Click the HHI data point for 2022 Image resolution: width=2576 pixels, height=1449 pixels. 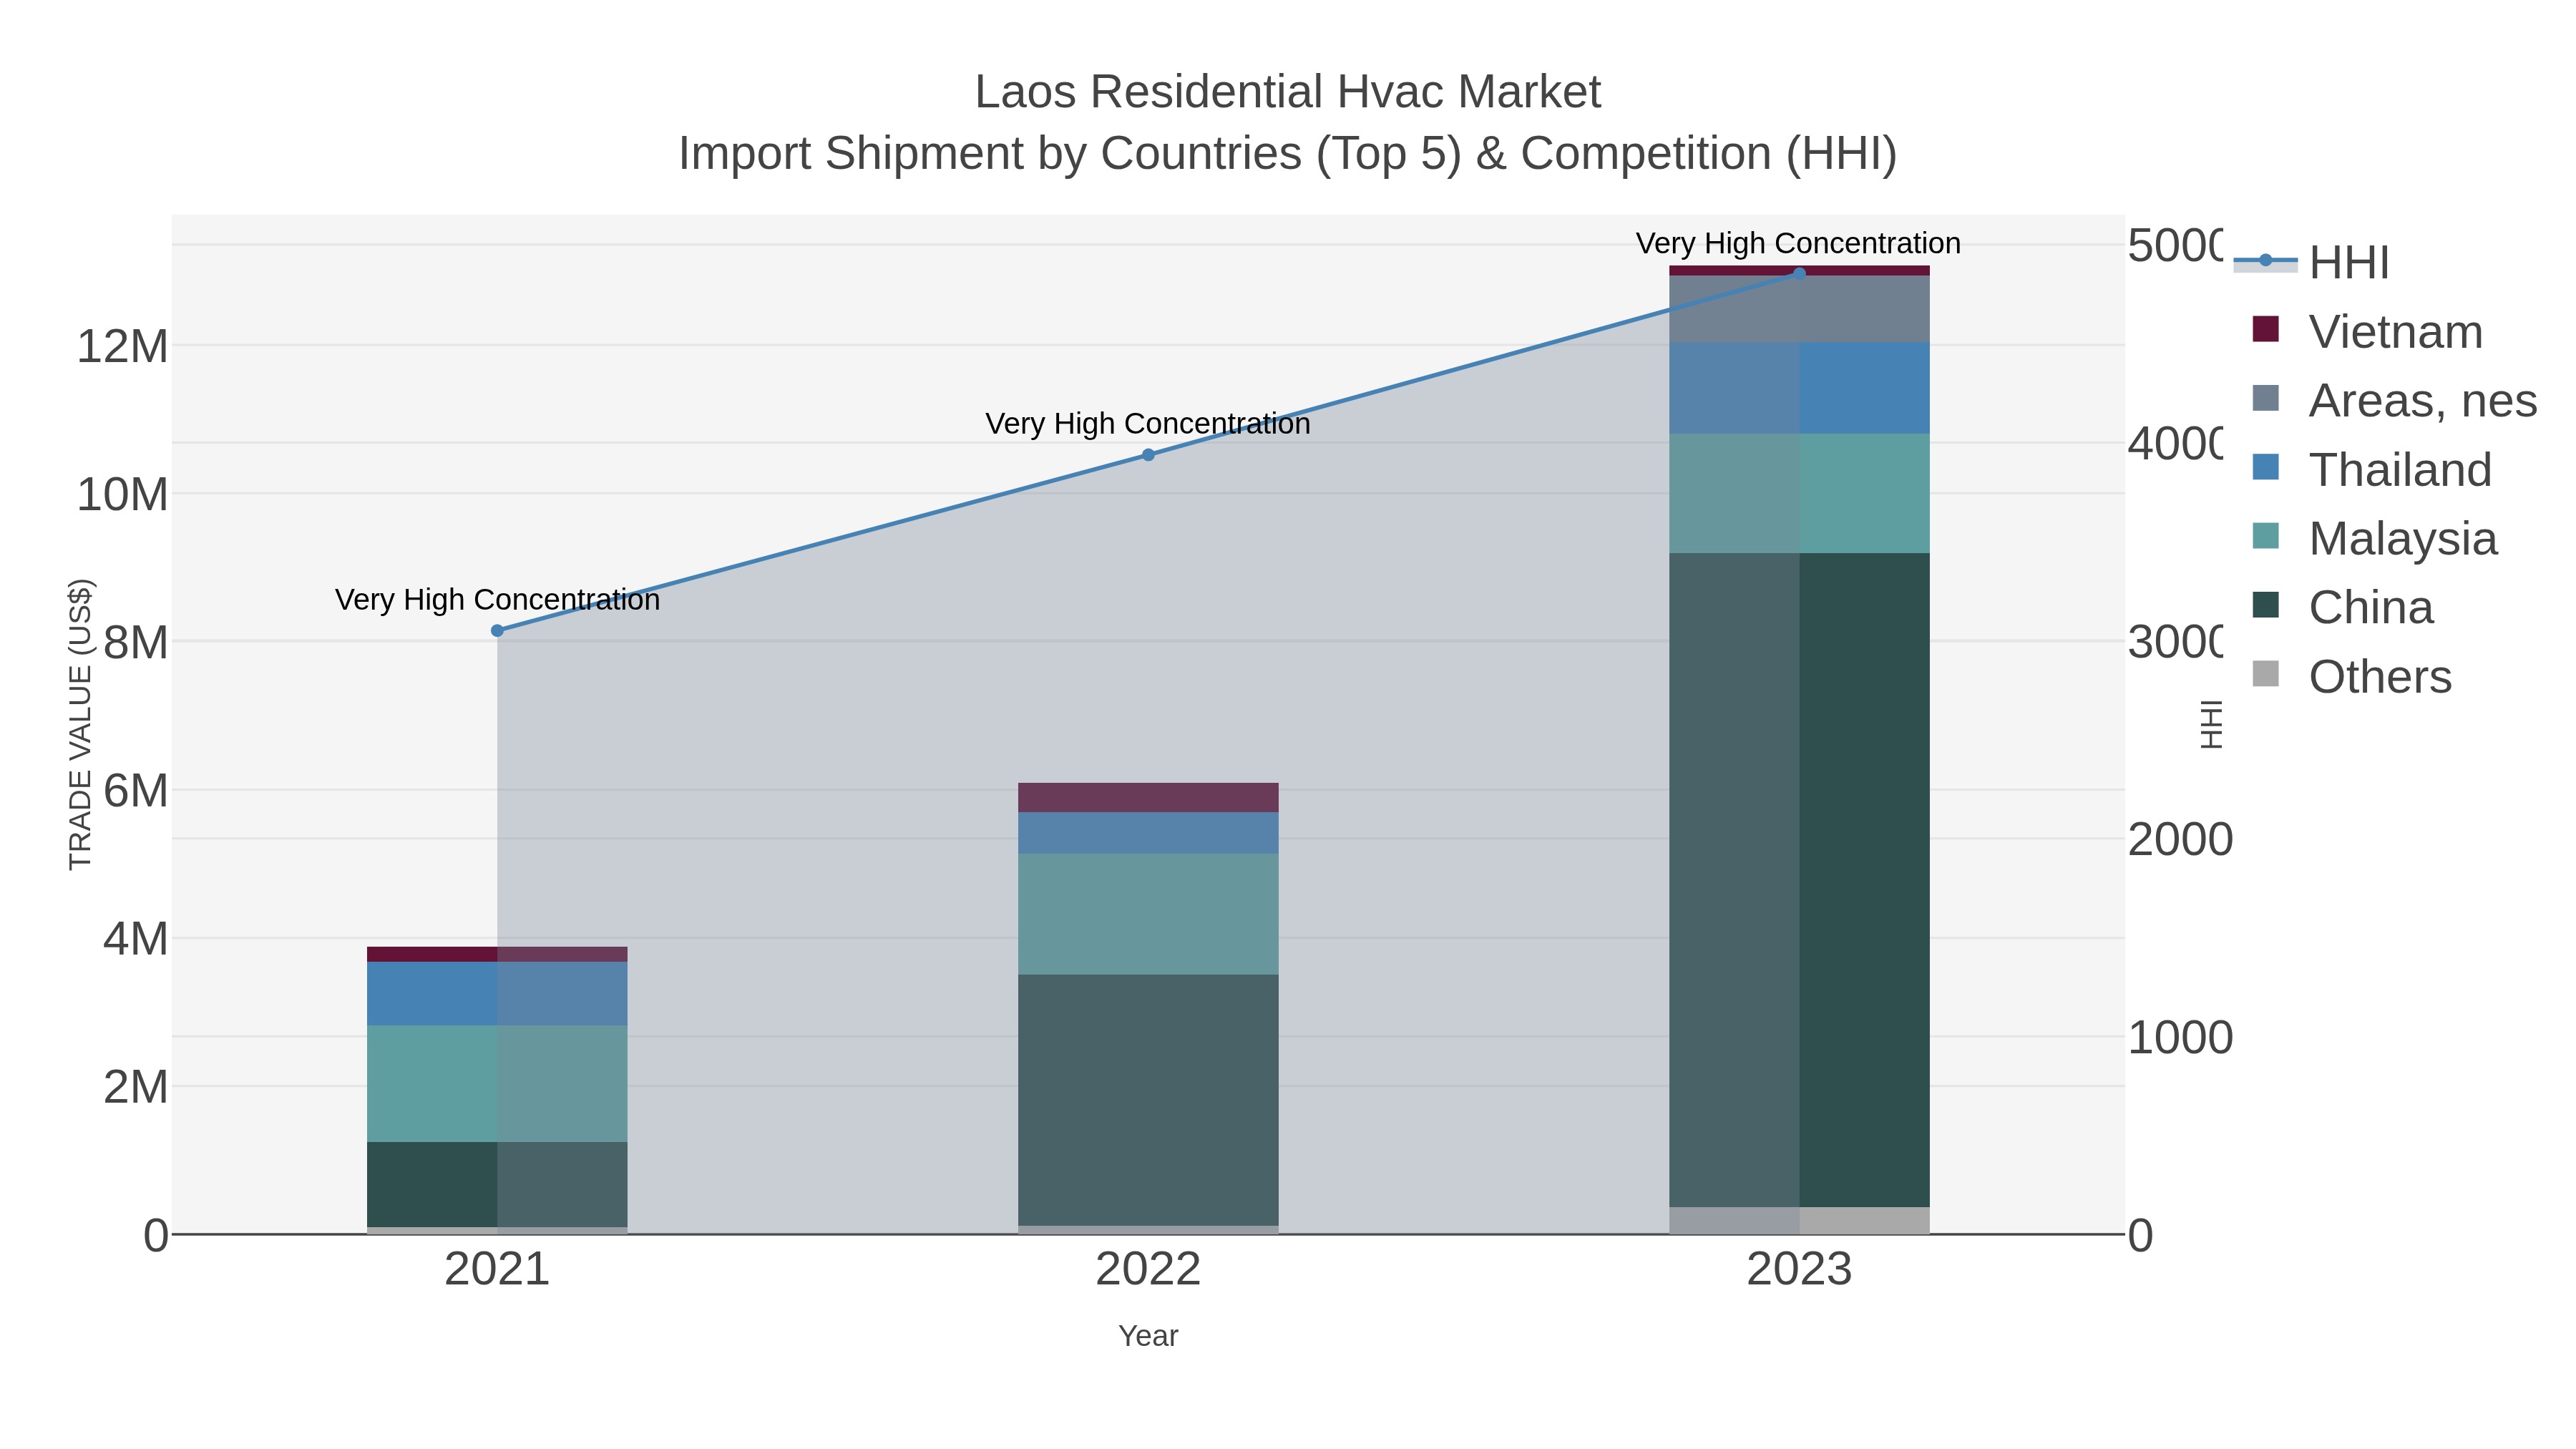(1148, 455)
